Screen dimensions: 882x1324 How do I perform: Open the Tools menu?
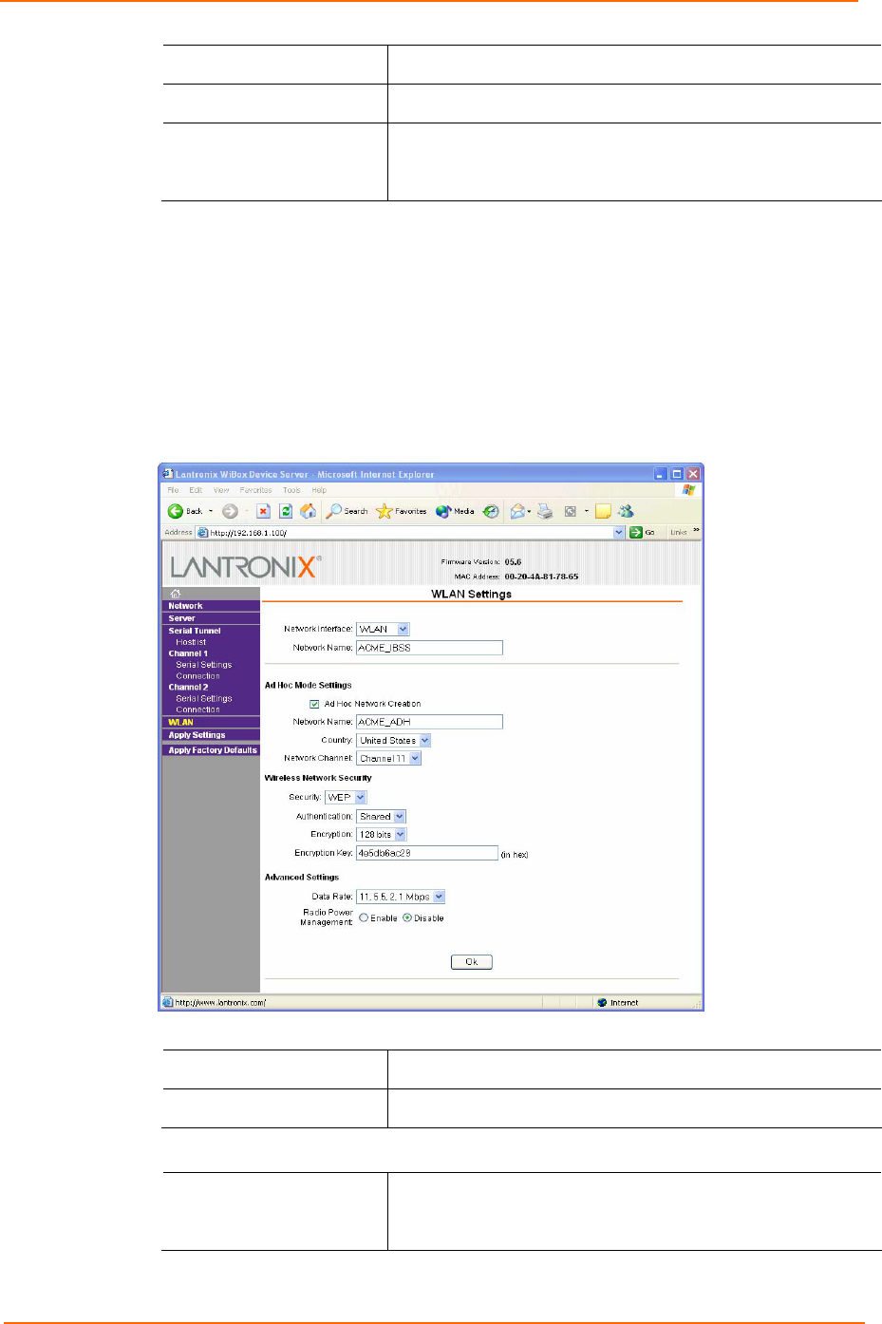[291, 490]
